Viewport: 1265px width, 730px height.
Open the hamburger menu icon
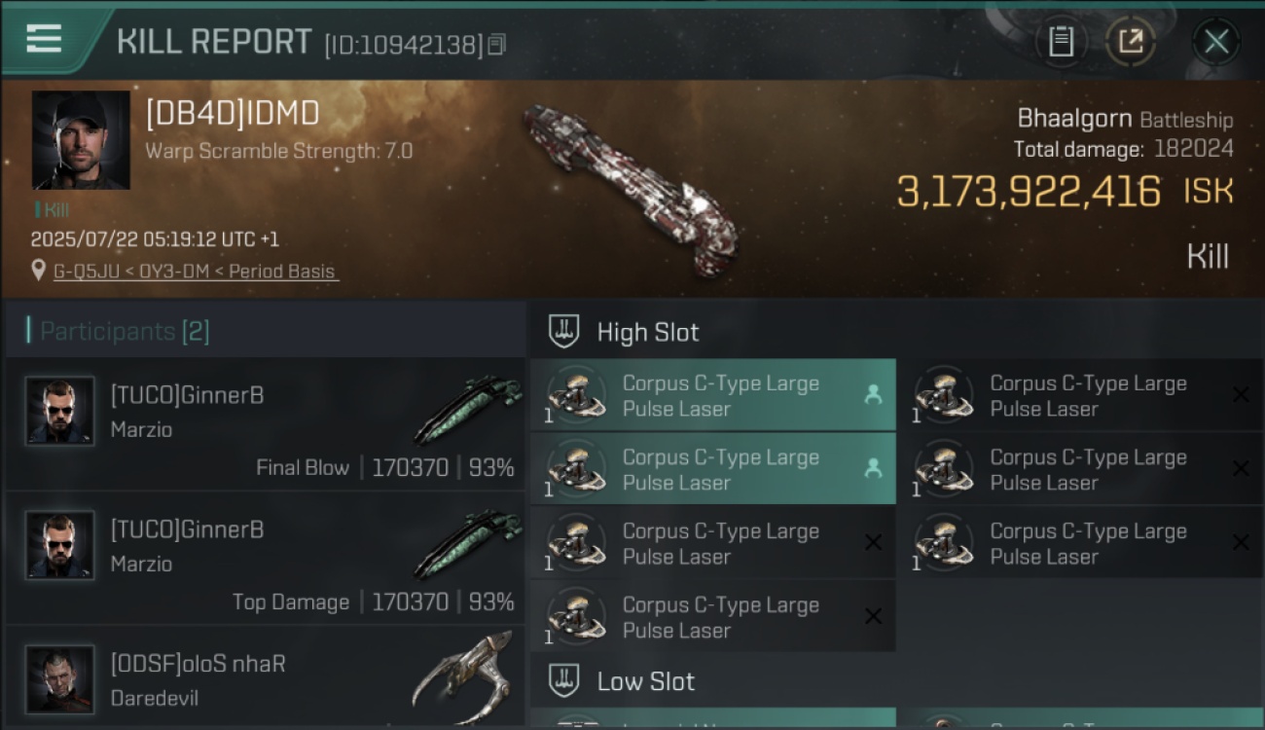click(x=44, y=39)
